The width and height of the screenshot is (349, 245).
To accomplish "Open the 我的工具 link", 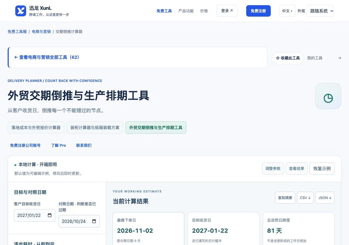I will 315,58.
